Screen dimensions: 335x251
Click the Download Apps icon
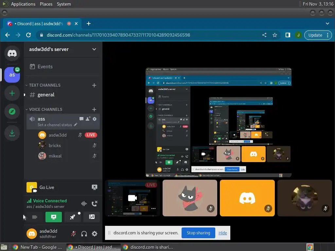point(12,133)
